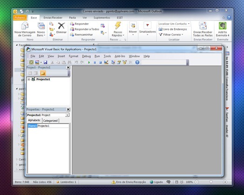Click Reencaminhar in Outlook ribbon
244x195 pixels.
pyautogui.click(x=81, y=34)
